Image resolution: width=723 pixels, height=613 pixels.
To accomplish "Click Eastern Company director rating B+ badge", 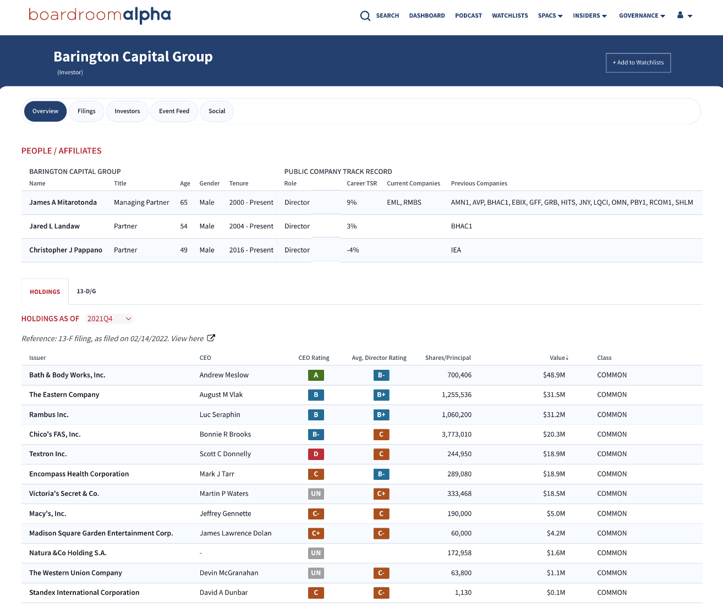I will point(381,395).
